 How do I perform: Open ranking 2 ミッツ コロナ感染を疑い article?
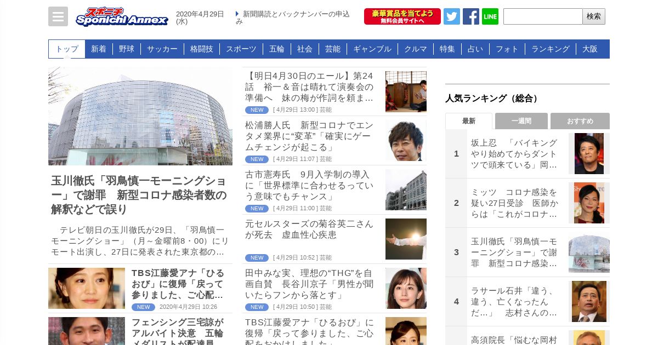[x=514, y=203]
